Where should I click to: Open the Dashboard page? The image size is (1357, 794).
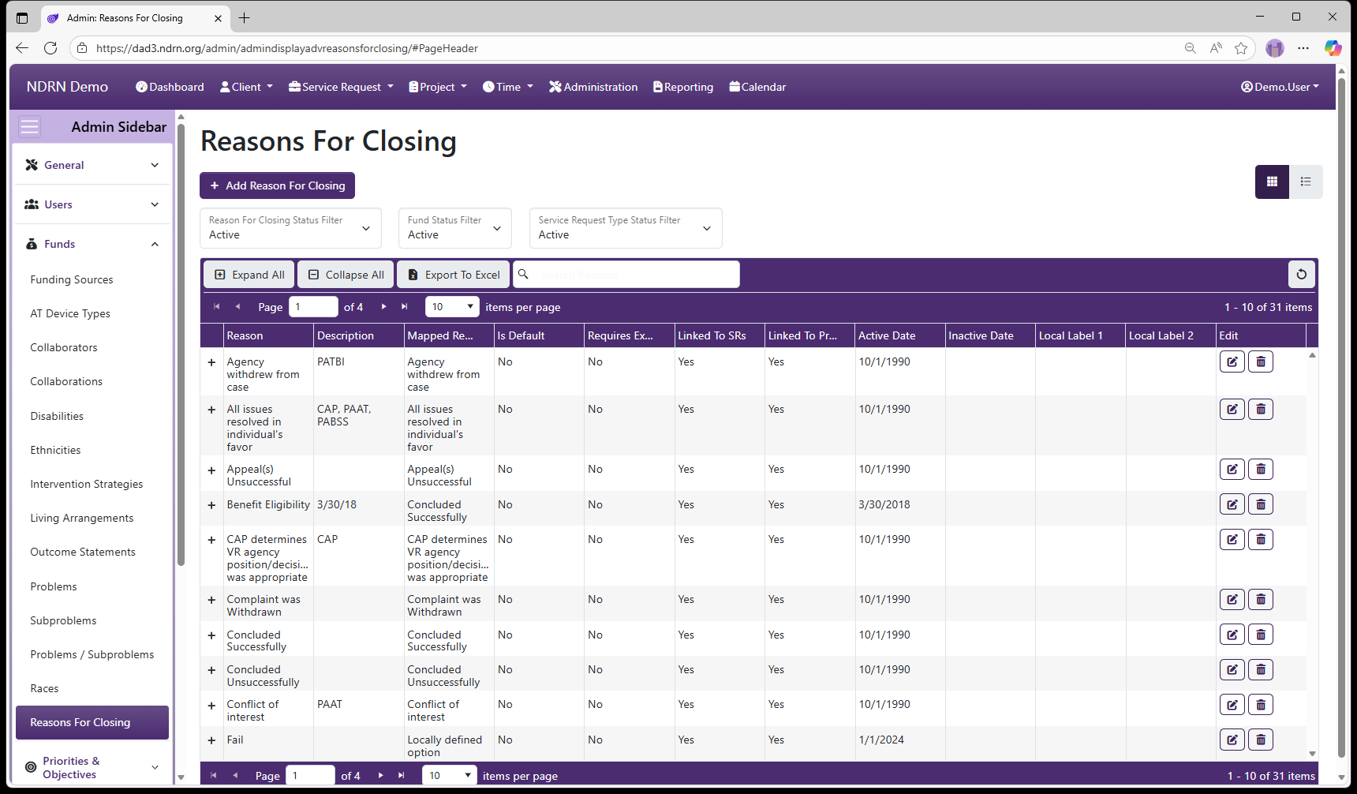pos(170,87)
